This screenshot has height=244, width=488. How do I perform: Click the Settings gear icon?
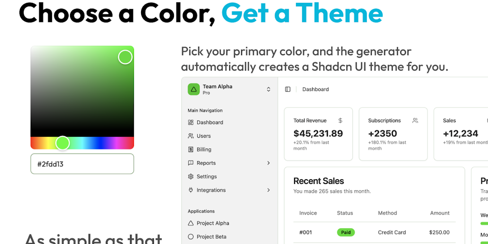(191, 176)
